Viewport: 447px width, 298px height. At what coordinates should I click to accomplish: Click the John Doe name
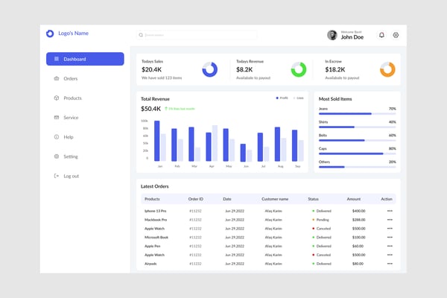(x=352, y=37)
